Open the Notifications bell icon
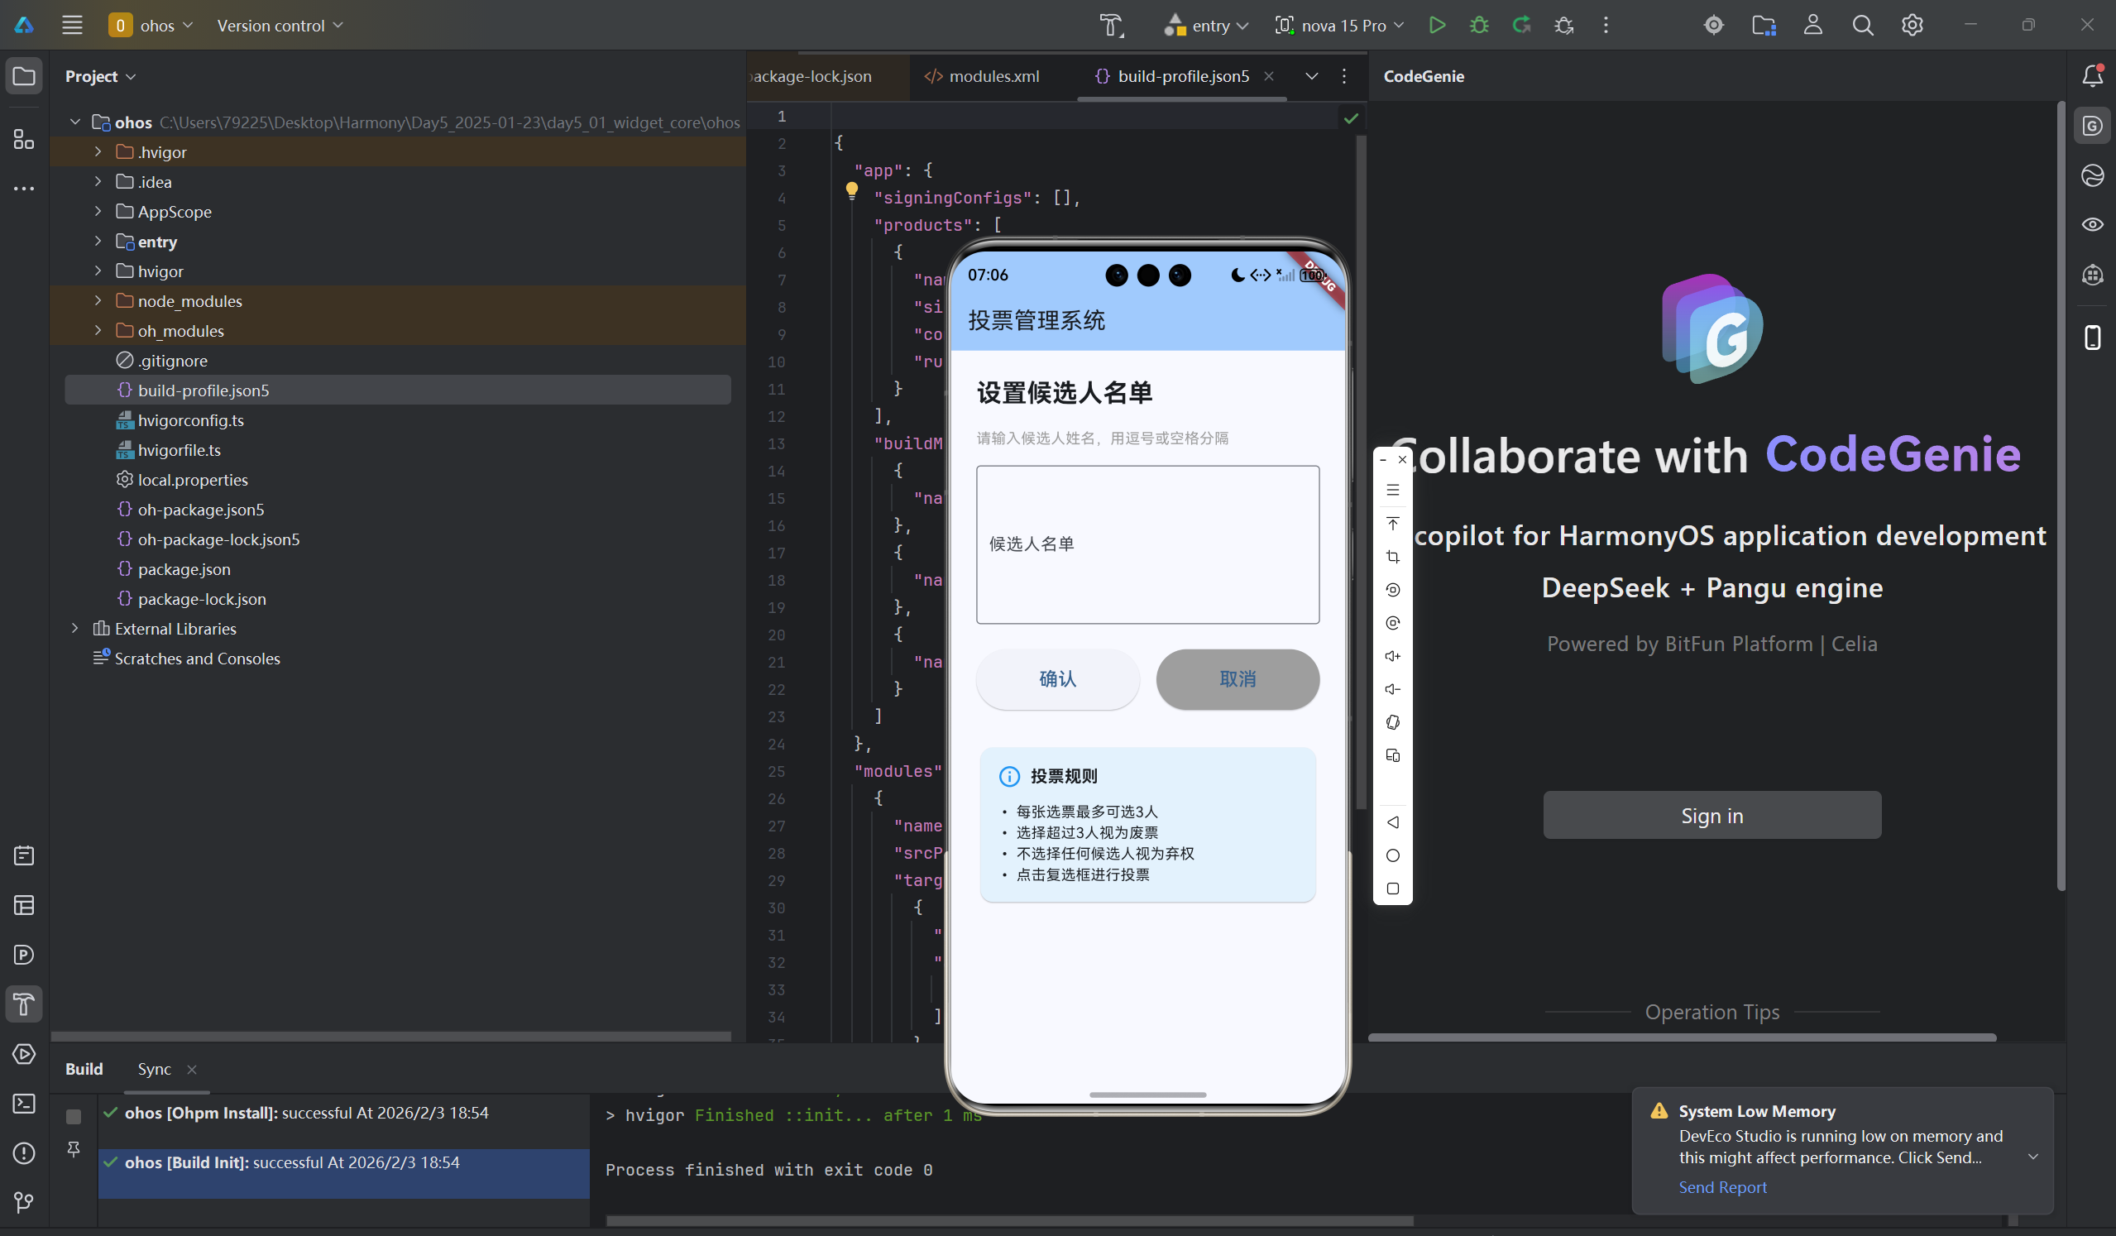 click(2092, 76)
